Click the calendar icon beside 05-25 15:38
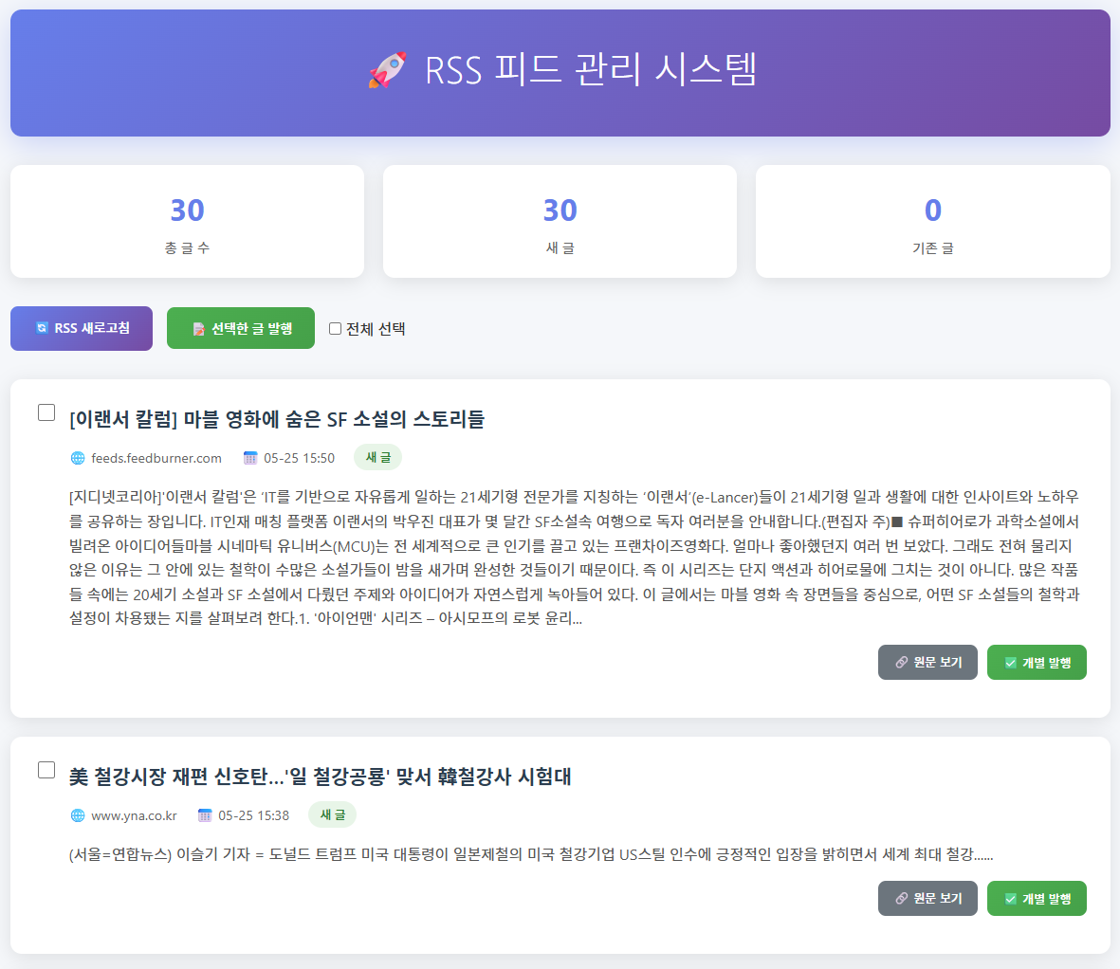Image resolution: width=1120 pixels, height=969 pixels. 205,814
